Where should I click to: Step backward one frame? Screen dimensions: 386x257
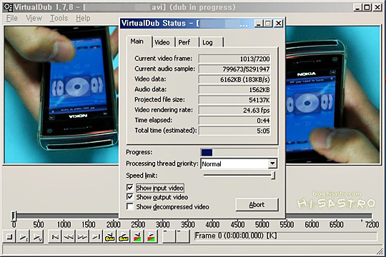[x=69, y=236]
